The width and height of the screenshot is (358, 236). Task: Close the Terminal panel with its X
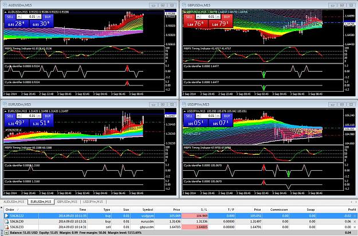(x=1, y=207)
